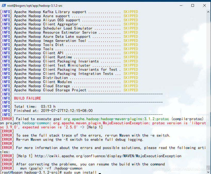The image size is (211, 174).
Task: Click SKIPPED status of Kafka Library support
Action: (131, 12)
